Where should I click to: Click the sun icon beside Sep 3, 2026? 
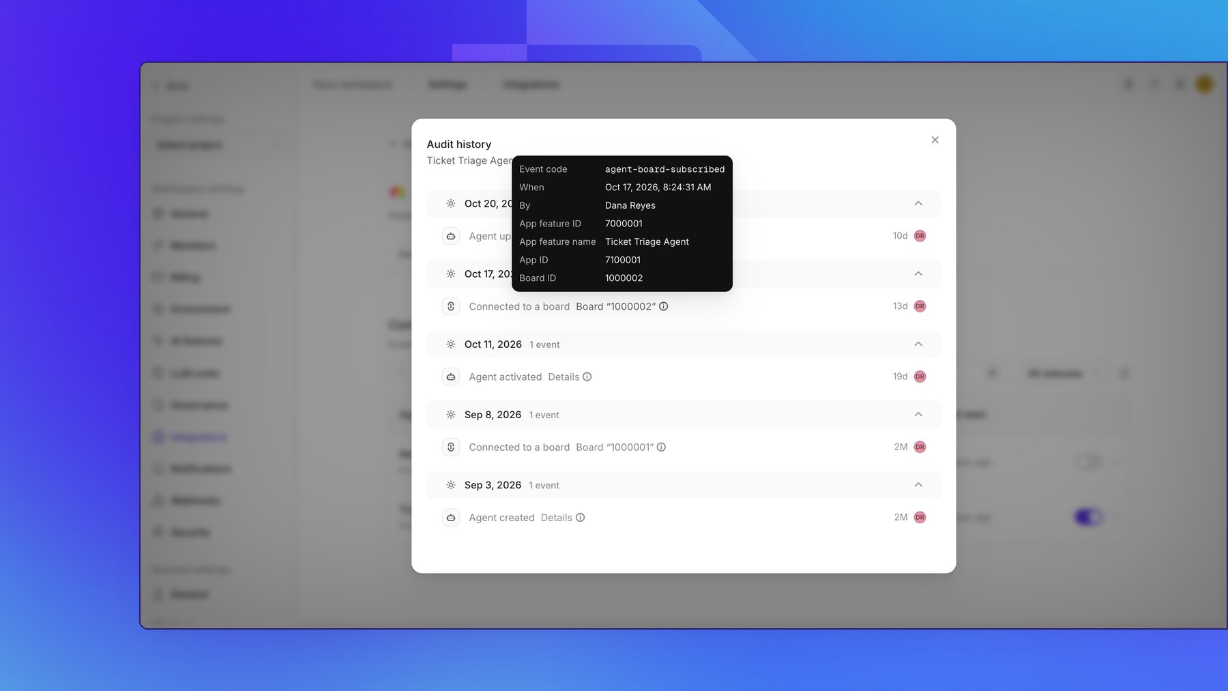[x=451, y=485]
